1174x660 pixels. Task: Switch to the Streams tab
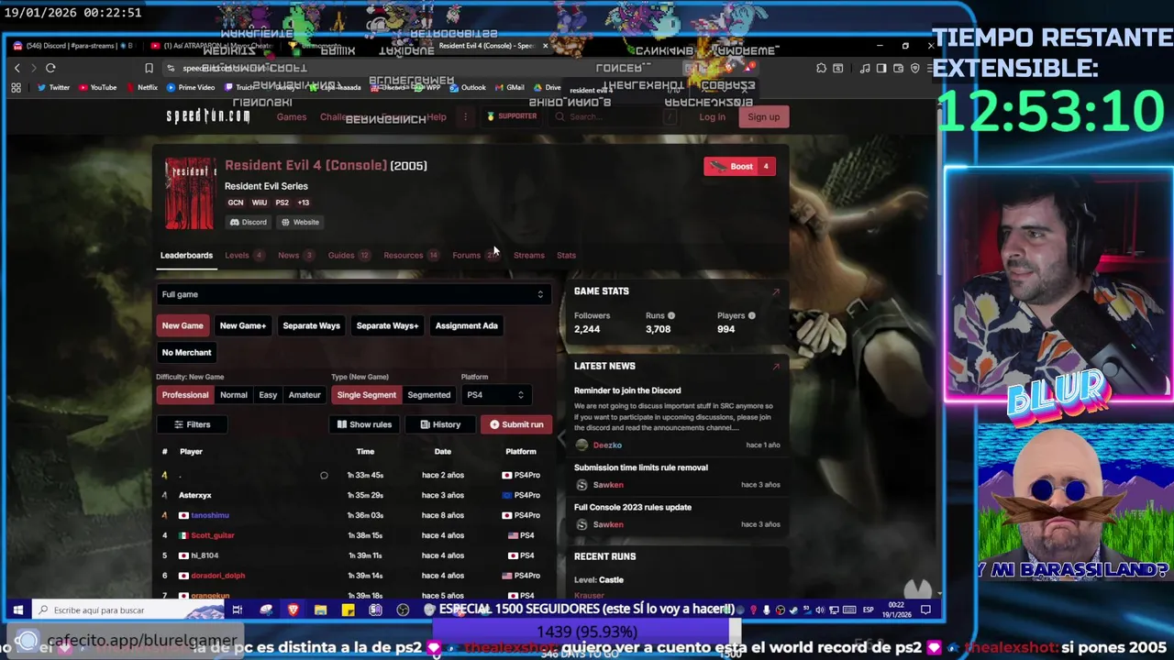click(x=528, y=256)
